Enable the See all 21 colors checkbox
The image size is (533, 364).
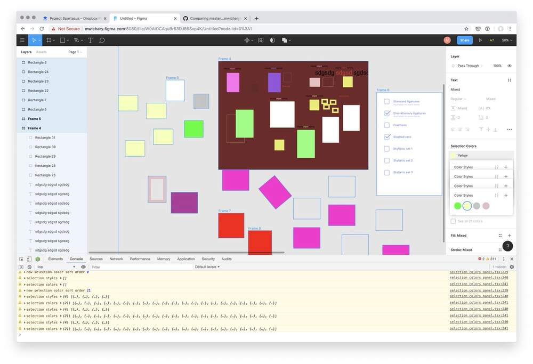coord(453,221)
